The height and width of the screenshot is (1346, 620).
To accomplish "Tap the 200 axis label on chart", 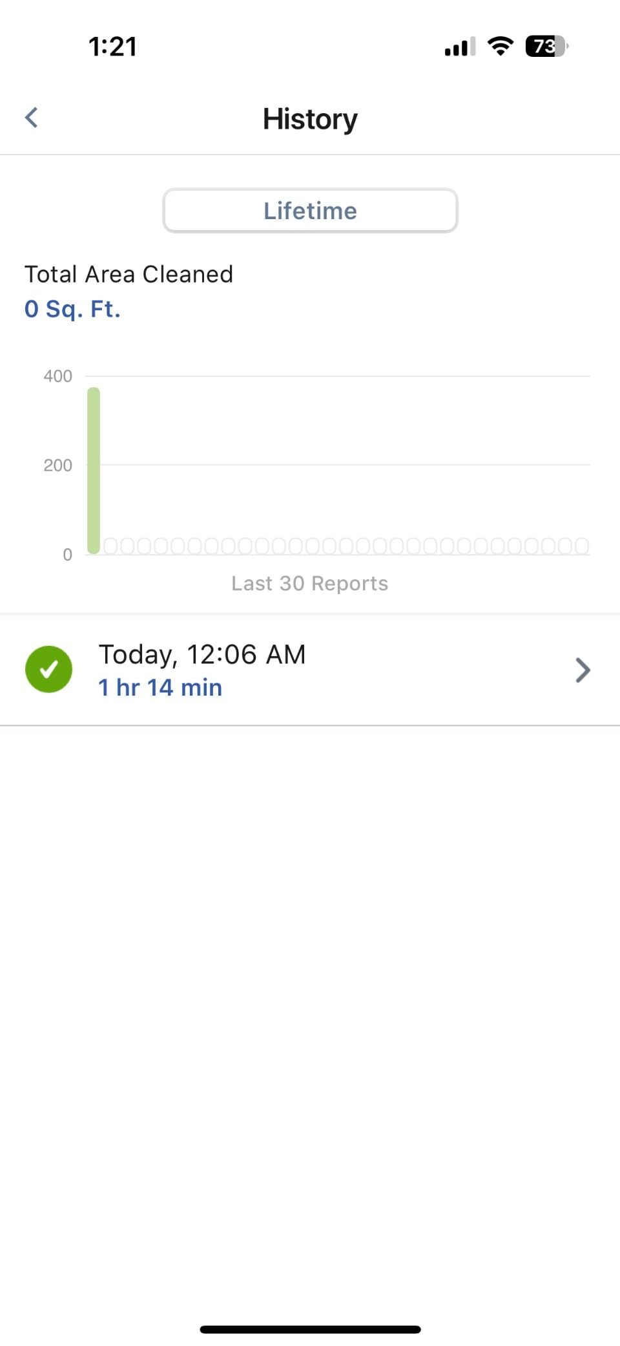I will click(57, 465).
